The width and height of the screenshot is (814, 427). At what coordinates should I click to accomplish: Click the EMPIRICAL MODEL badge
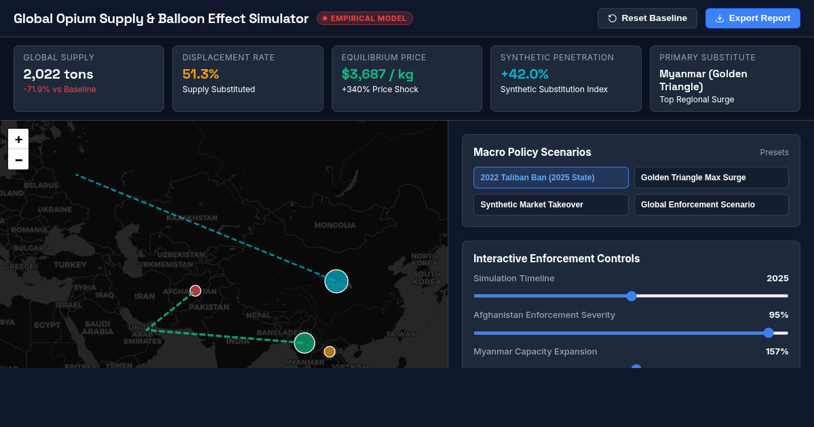tap(365, 18)
